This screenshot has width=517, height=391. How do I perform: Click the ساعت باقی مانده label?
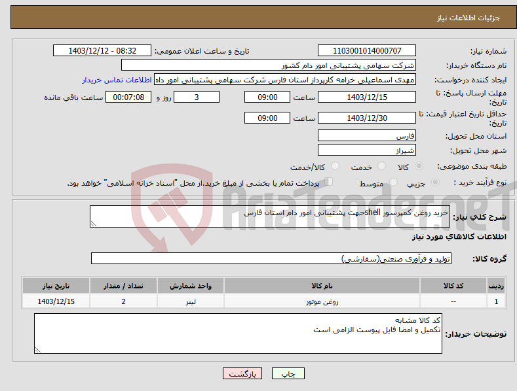pyautogui.click(x=73, y=97)
